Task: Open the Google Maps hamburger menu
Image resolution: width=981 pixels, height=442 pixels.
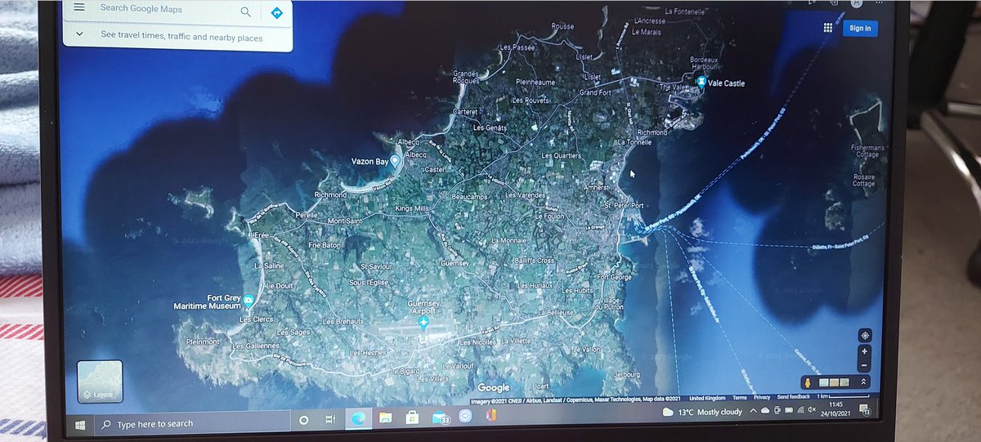Action: click(78, 7)
